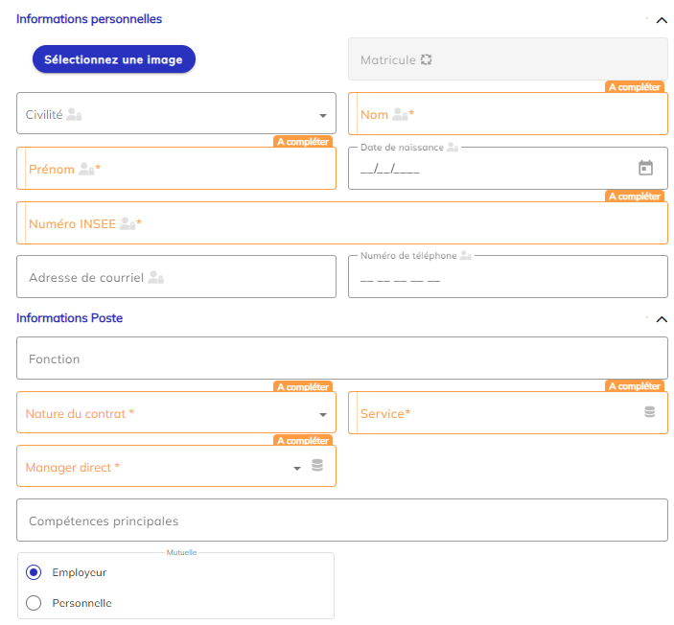Screen dimensions: 674x625
Task: Focus the Compétences principales field
Action: pos(341,521)
